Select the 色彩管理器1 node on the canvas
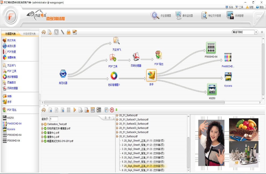 click(x=114, y=76)
